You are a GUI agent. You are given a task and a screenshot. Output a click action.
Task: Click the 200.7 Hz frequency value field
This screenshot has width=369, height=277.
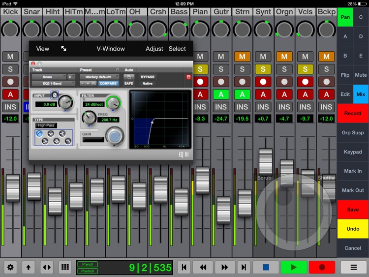109,120
